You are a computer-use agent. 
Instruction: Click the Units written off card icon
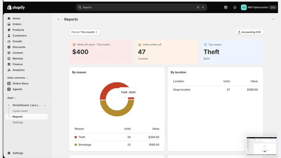pyautogui.click(x=139, y=45)
